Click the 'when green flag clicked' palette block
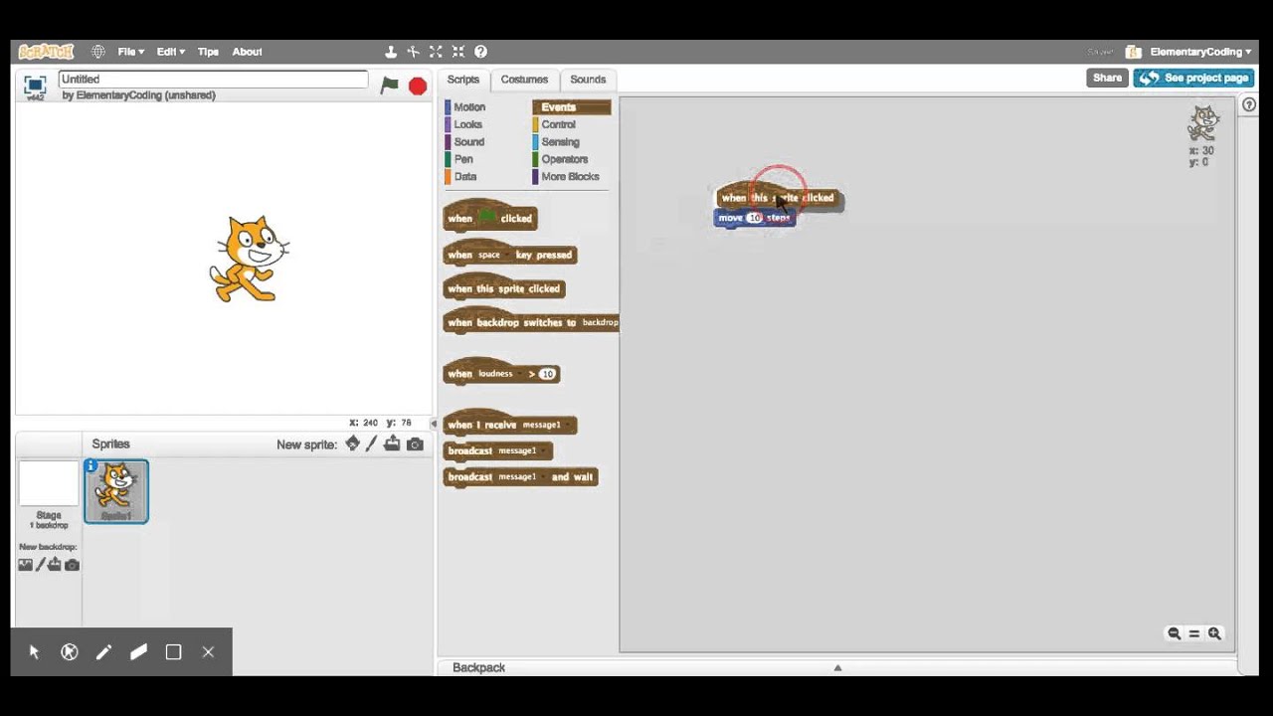Screen dimensions: 1273x716 point(489,217)
